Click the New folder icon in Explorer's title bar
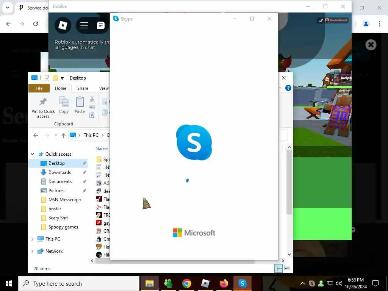The width and height of the screenshot is (388, 291). click(55, 78)
